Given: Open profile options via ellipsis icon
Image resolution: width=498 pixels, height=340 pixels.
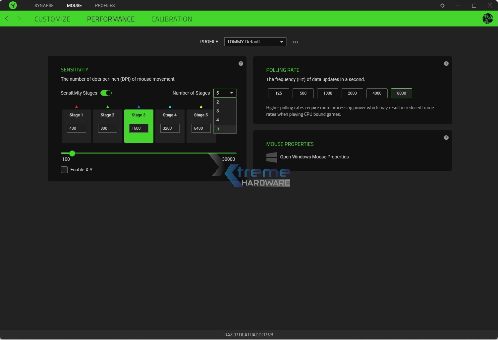Looking at the screenshot, I should (295, 42).
